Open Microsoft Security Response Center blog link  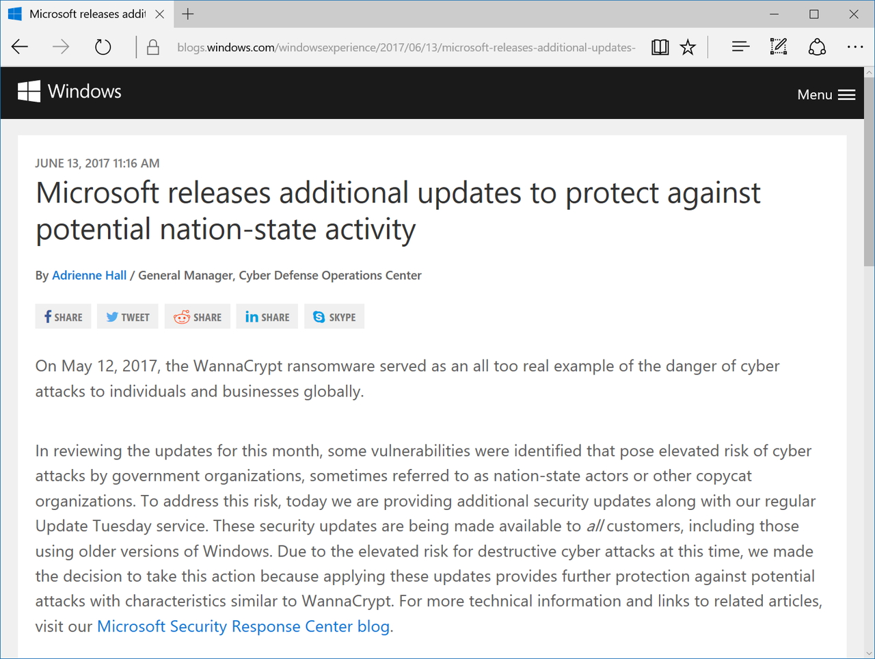(x=243, y=626)
